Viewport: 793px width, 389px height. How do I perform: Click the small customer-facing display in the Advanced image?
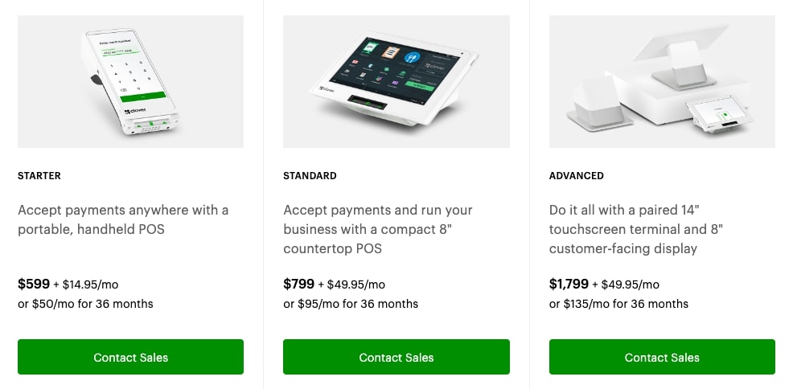[719, 115]
